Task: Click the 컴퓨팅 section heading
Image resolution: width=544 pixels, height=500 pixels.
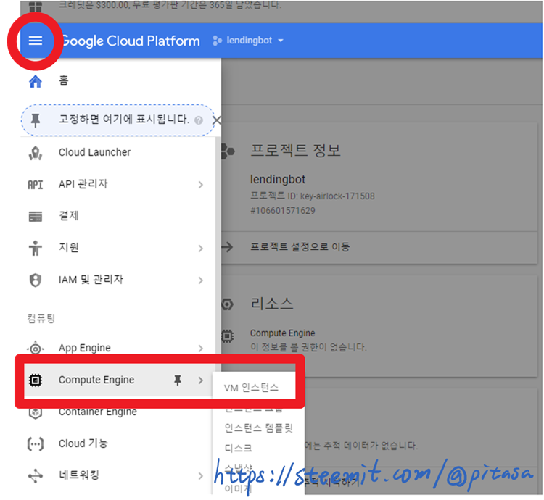Action: [x=41, y=319]
